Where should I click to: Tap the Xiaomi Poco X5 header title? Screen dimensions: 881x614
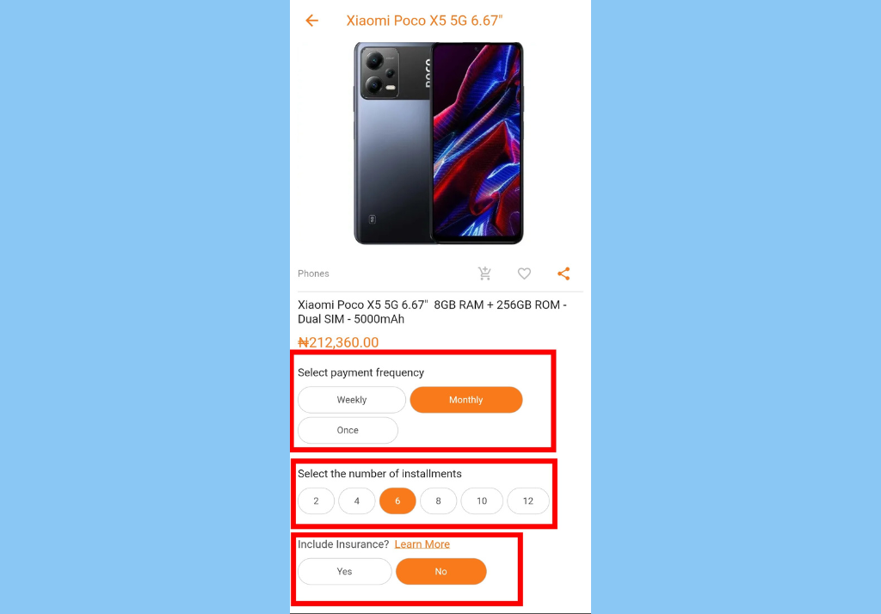pyautogui.click(x=424, y=21)
